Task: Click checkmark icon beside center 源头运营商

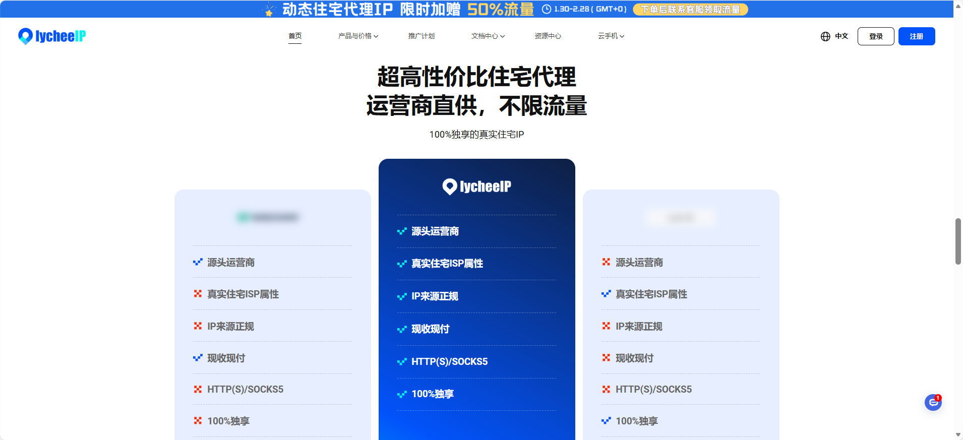Action: pos(402,231)
